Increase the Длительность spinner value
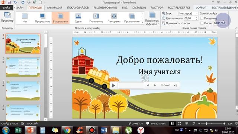The width and height of the screenshot is (238, 134). [x=197, y=17]
